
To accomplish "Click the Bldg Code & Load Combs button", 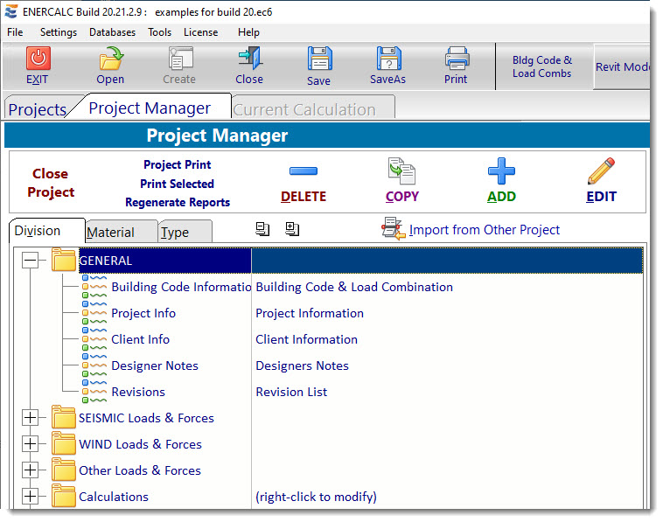I will [542, 66].
